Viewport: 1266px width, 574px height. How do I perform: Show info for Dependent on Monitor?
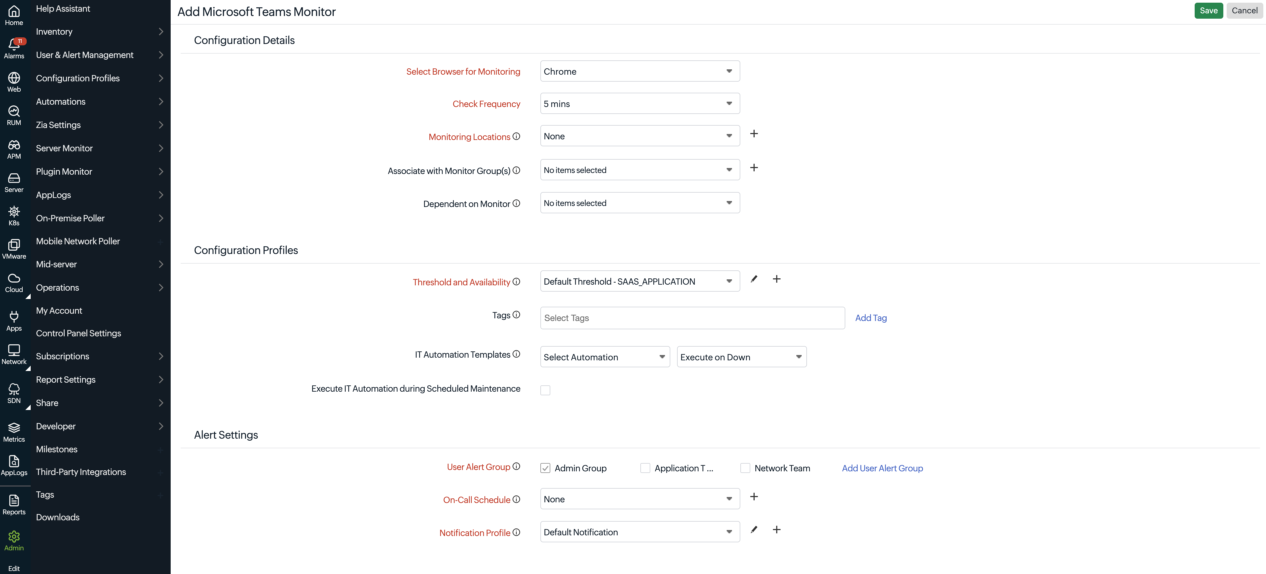tap(516, 203)
